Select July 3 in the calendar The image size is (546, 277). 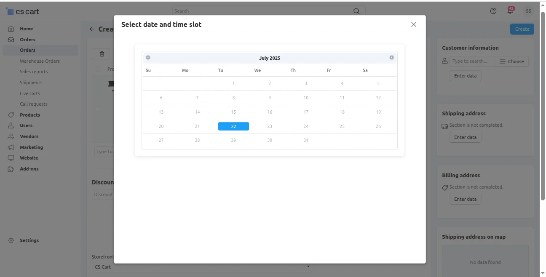pyautogui.click(x=306, y=83)
